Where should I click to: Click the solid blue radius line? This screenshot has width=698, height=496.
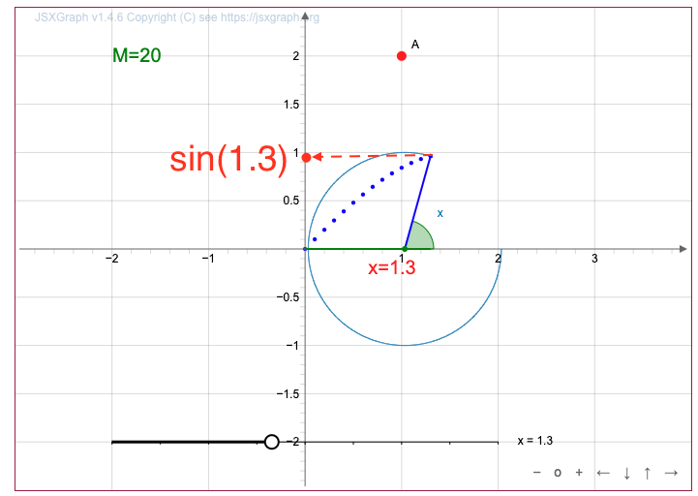[x=417, y=201]
